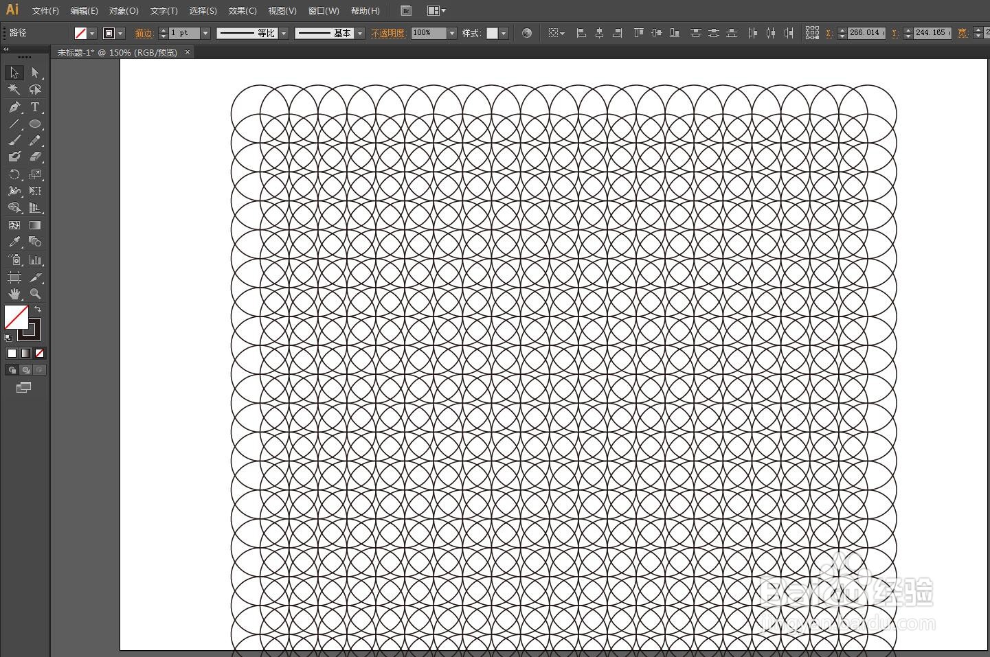Pick the Pencil tool

(x=35, y=141)
